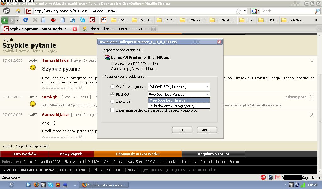Click the Show Desktop monitor icon in taskbar
This screenshot has width=322, height=189.
click(65, 185)
